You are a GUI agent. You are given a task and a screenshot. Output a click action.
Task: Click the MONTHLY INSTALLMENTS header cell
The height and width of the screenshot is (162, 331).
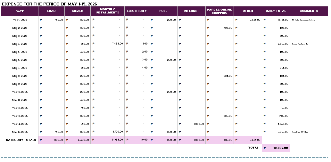tap(107, 11)
